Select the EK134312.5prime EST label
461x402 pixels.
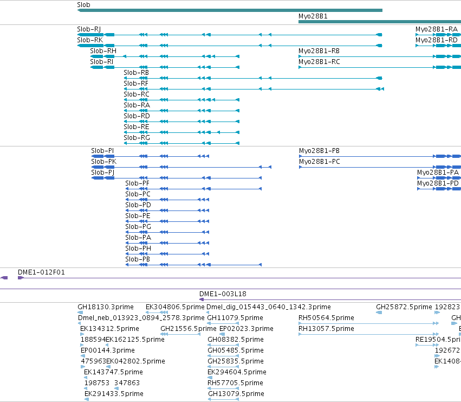pos(109,329)
